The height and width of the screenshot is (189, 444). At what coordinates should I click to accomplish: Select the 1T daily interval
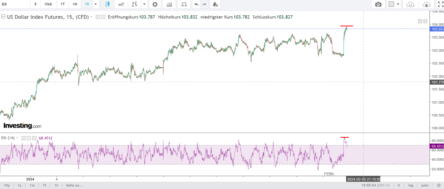[63, 4]
